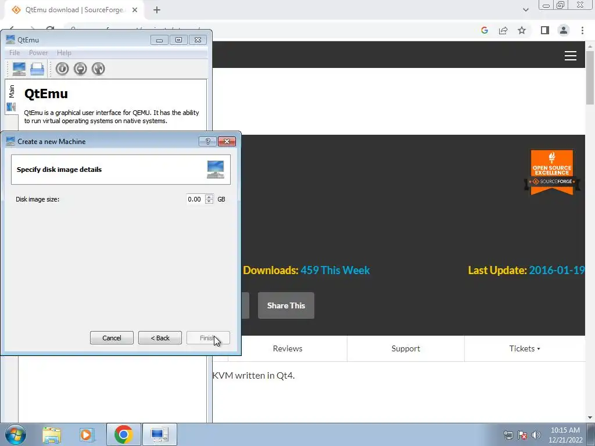Decrease disk image size with down arrow
Screen dimensions: 595x446
coord(209,202)
